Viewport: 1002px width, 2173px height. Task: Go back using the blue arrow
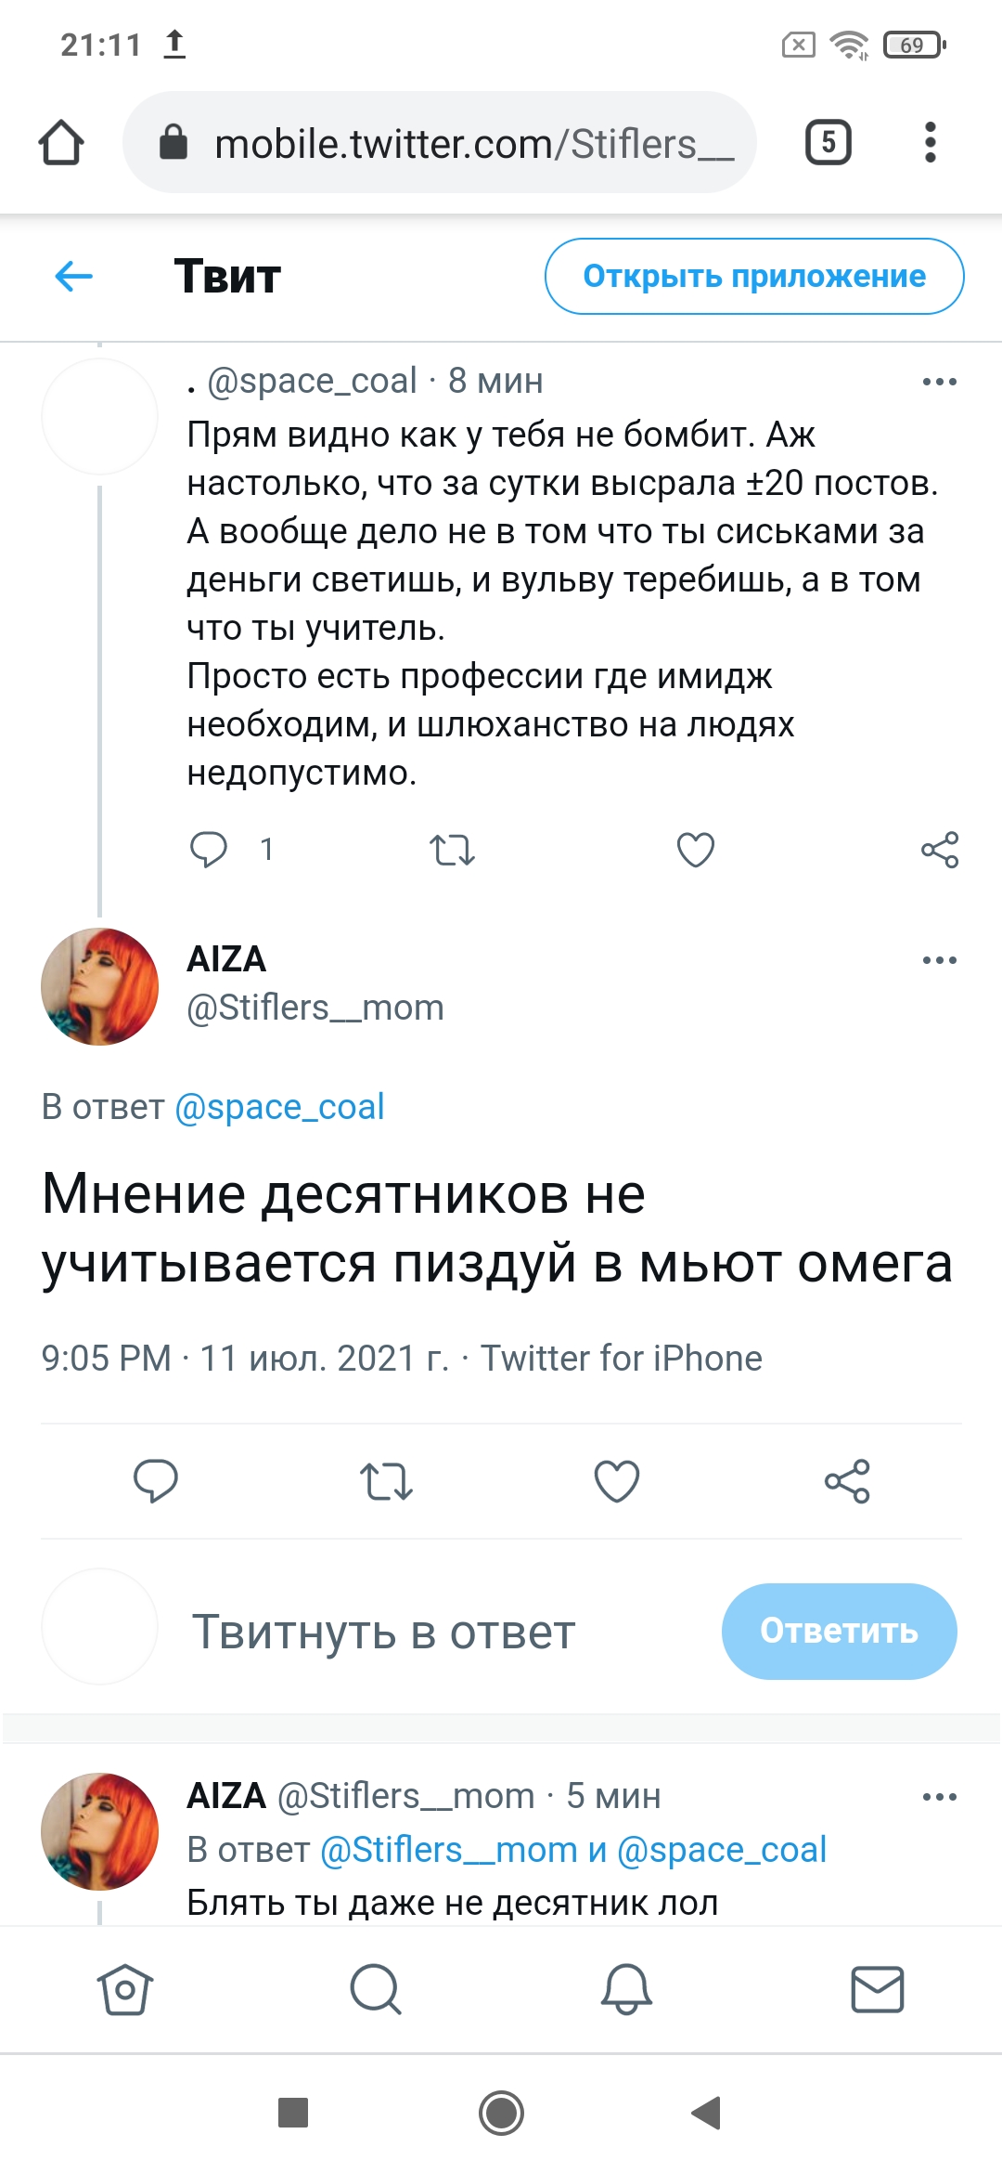74,276
